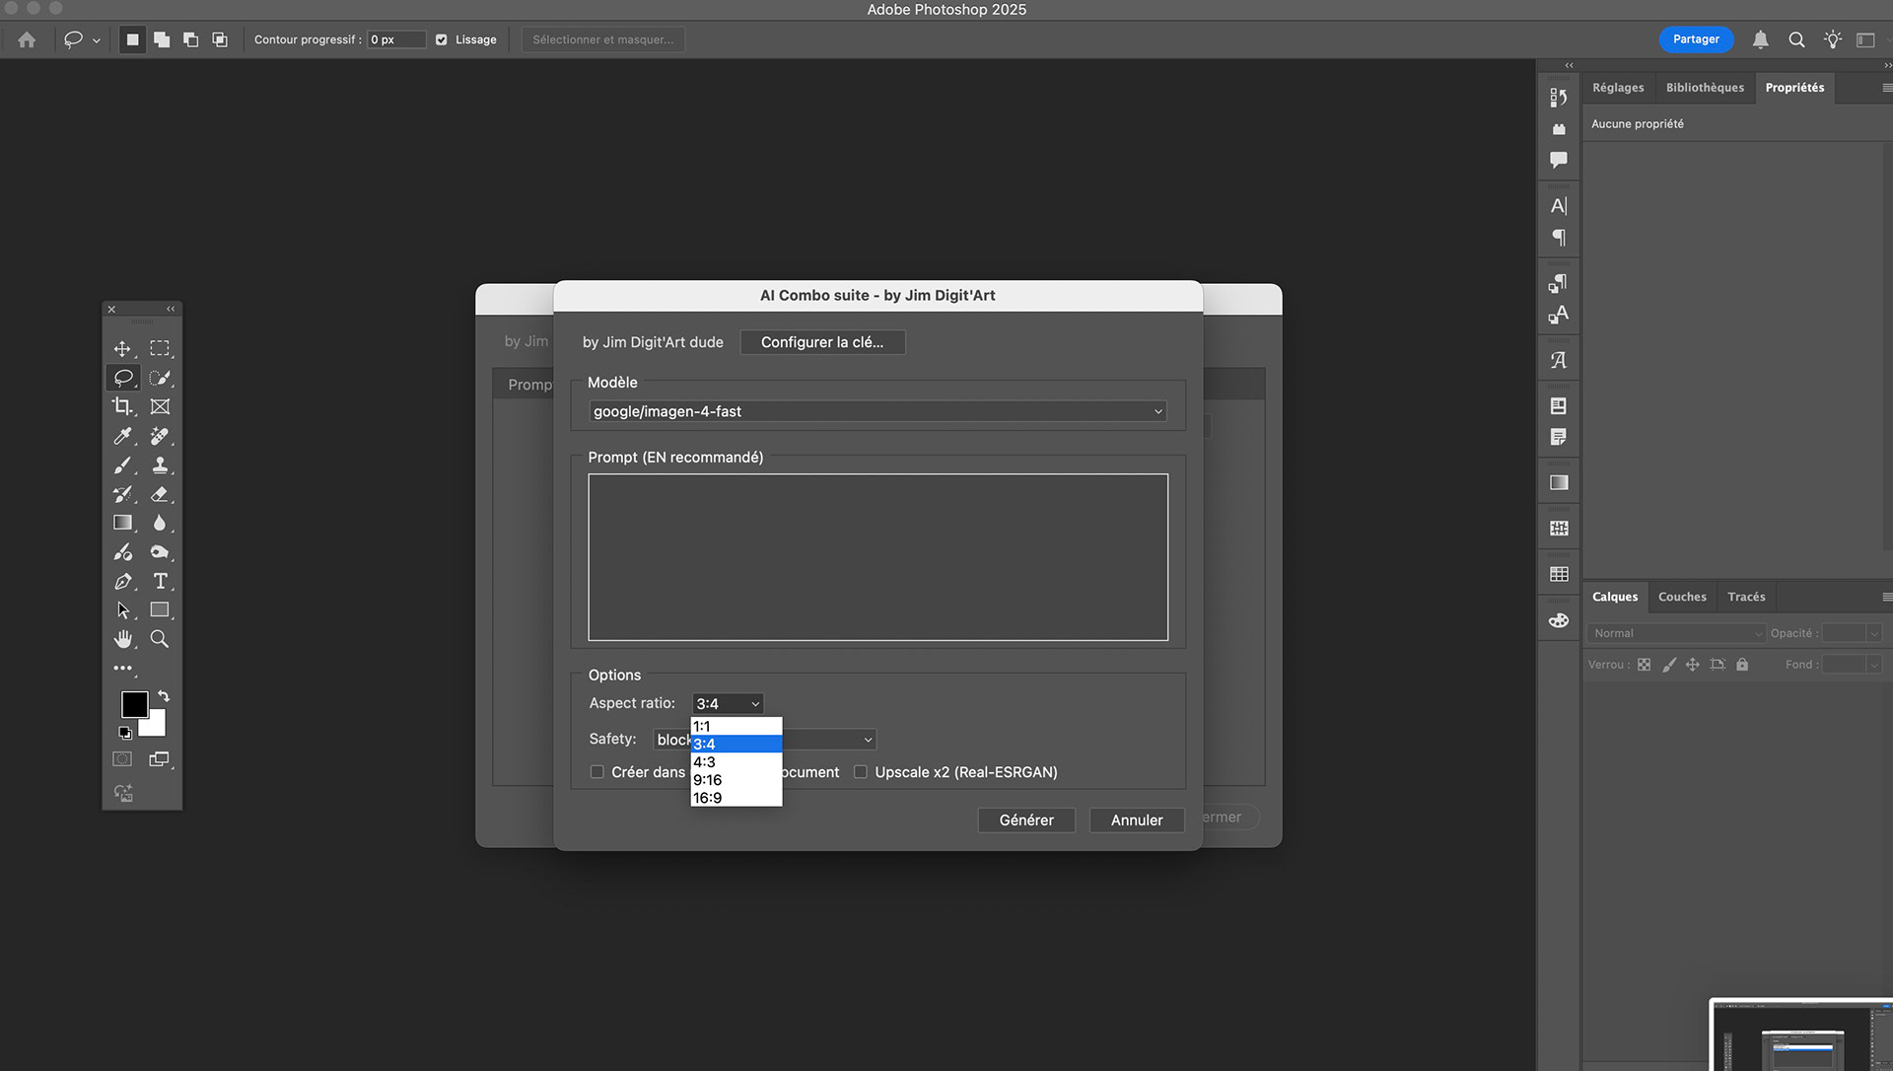1893x1071 pixels.
Task: Select the Eyedropper tool
Action: [x=122, y=436]
